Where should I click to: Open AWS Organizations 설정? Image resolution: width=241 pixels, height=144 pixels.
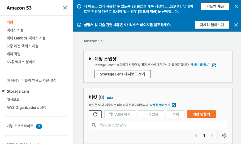pyautogui.click(x=27, y=107)
